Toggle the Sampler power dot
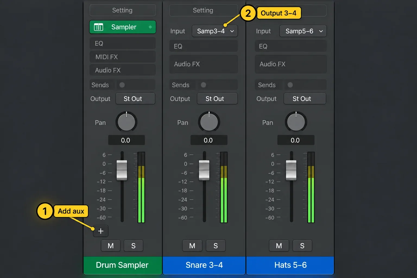This screenshot has height=278, width=417. 150,27
